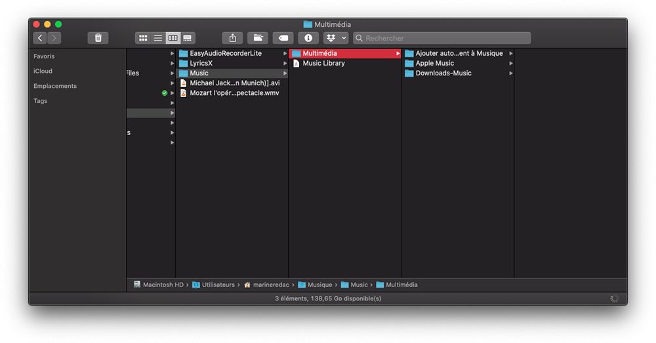Viewport: 656px width, 343px height.
Task: Click the Rechercher search field
Action: point(441,38)
